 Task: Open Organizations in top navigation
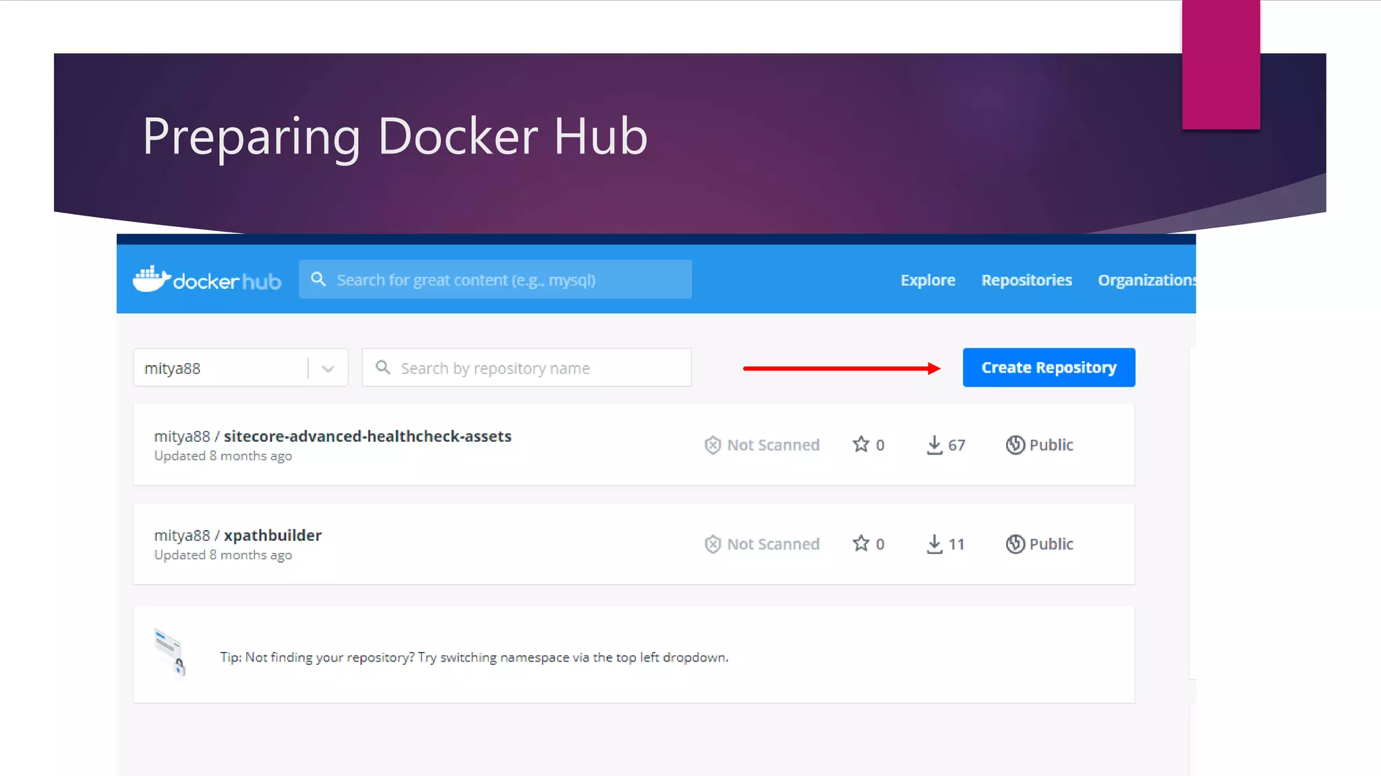pyautogui.click(x=1147, y=280)
